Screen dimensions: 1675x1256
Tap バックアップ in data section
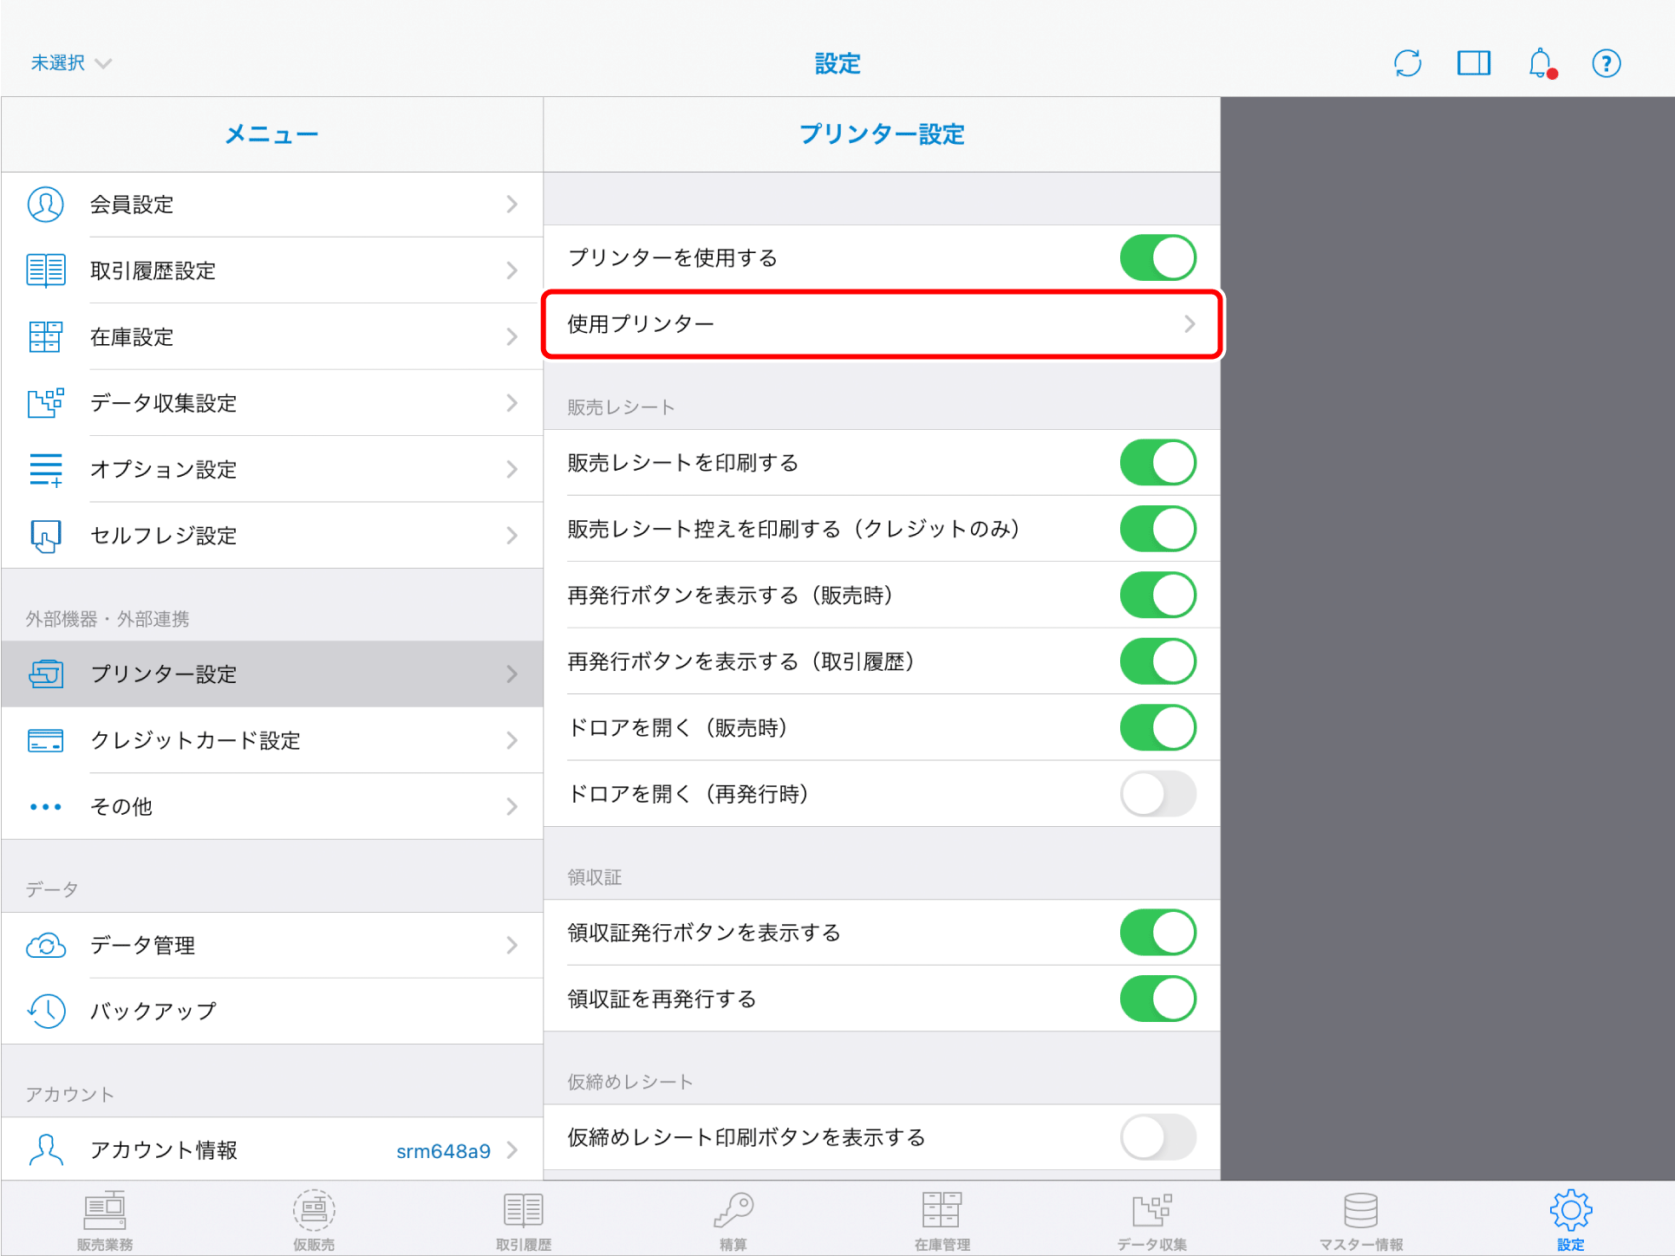(272, 1012)
